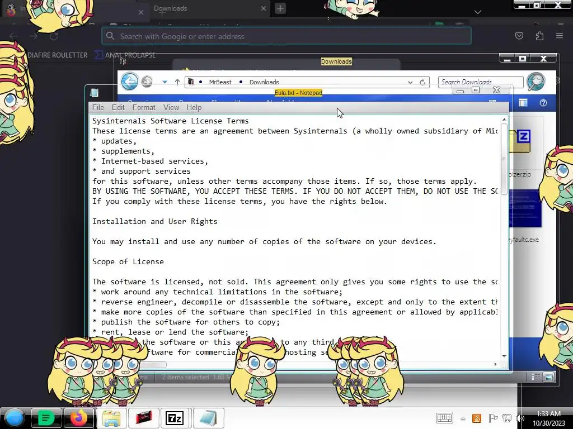Switch to the Downloads tab in Firefox
The width and height of the screenshot is (573, 429).
point(208,8)
